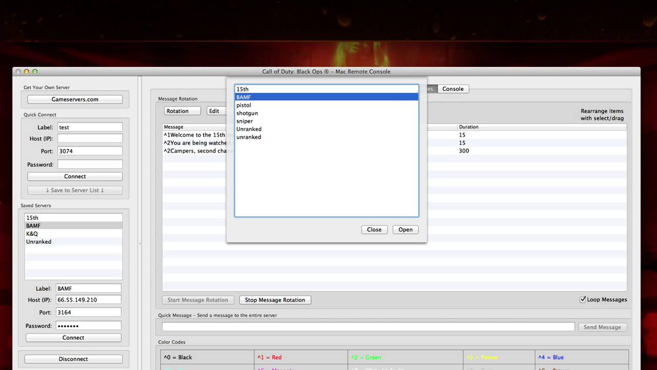Select 'pistol' in the rotation list

tap(244, 105)
